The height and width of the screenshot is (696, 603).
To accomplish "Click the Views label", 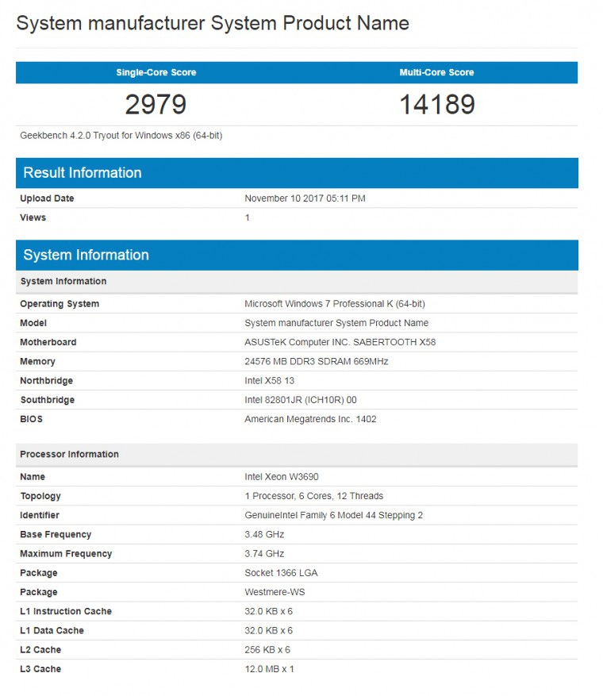I will click(33, 217).
